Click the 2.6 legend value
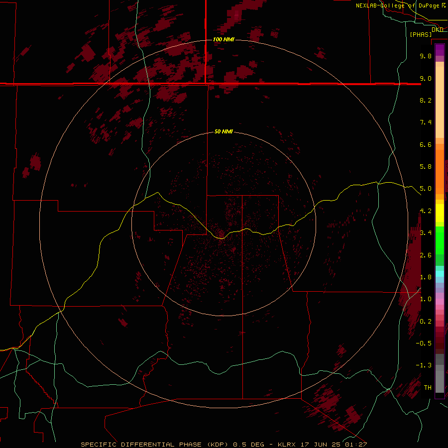The width and height of the screenshot is (448, 448). [x=426, y=255]
